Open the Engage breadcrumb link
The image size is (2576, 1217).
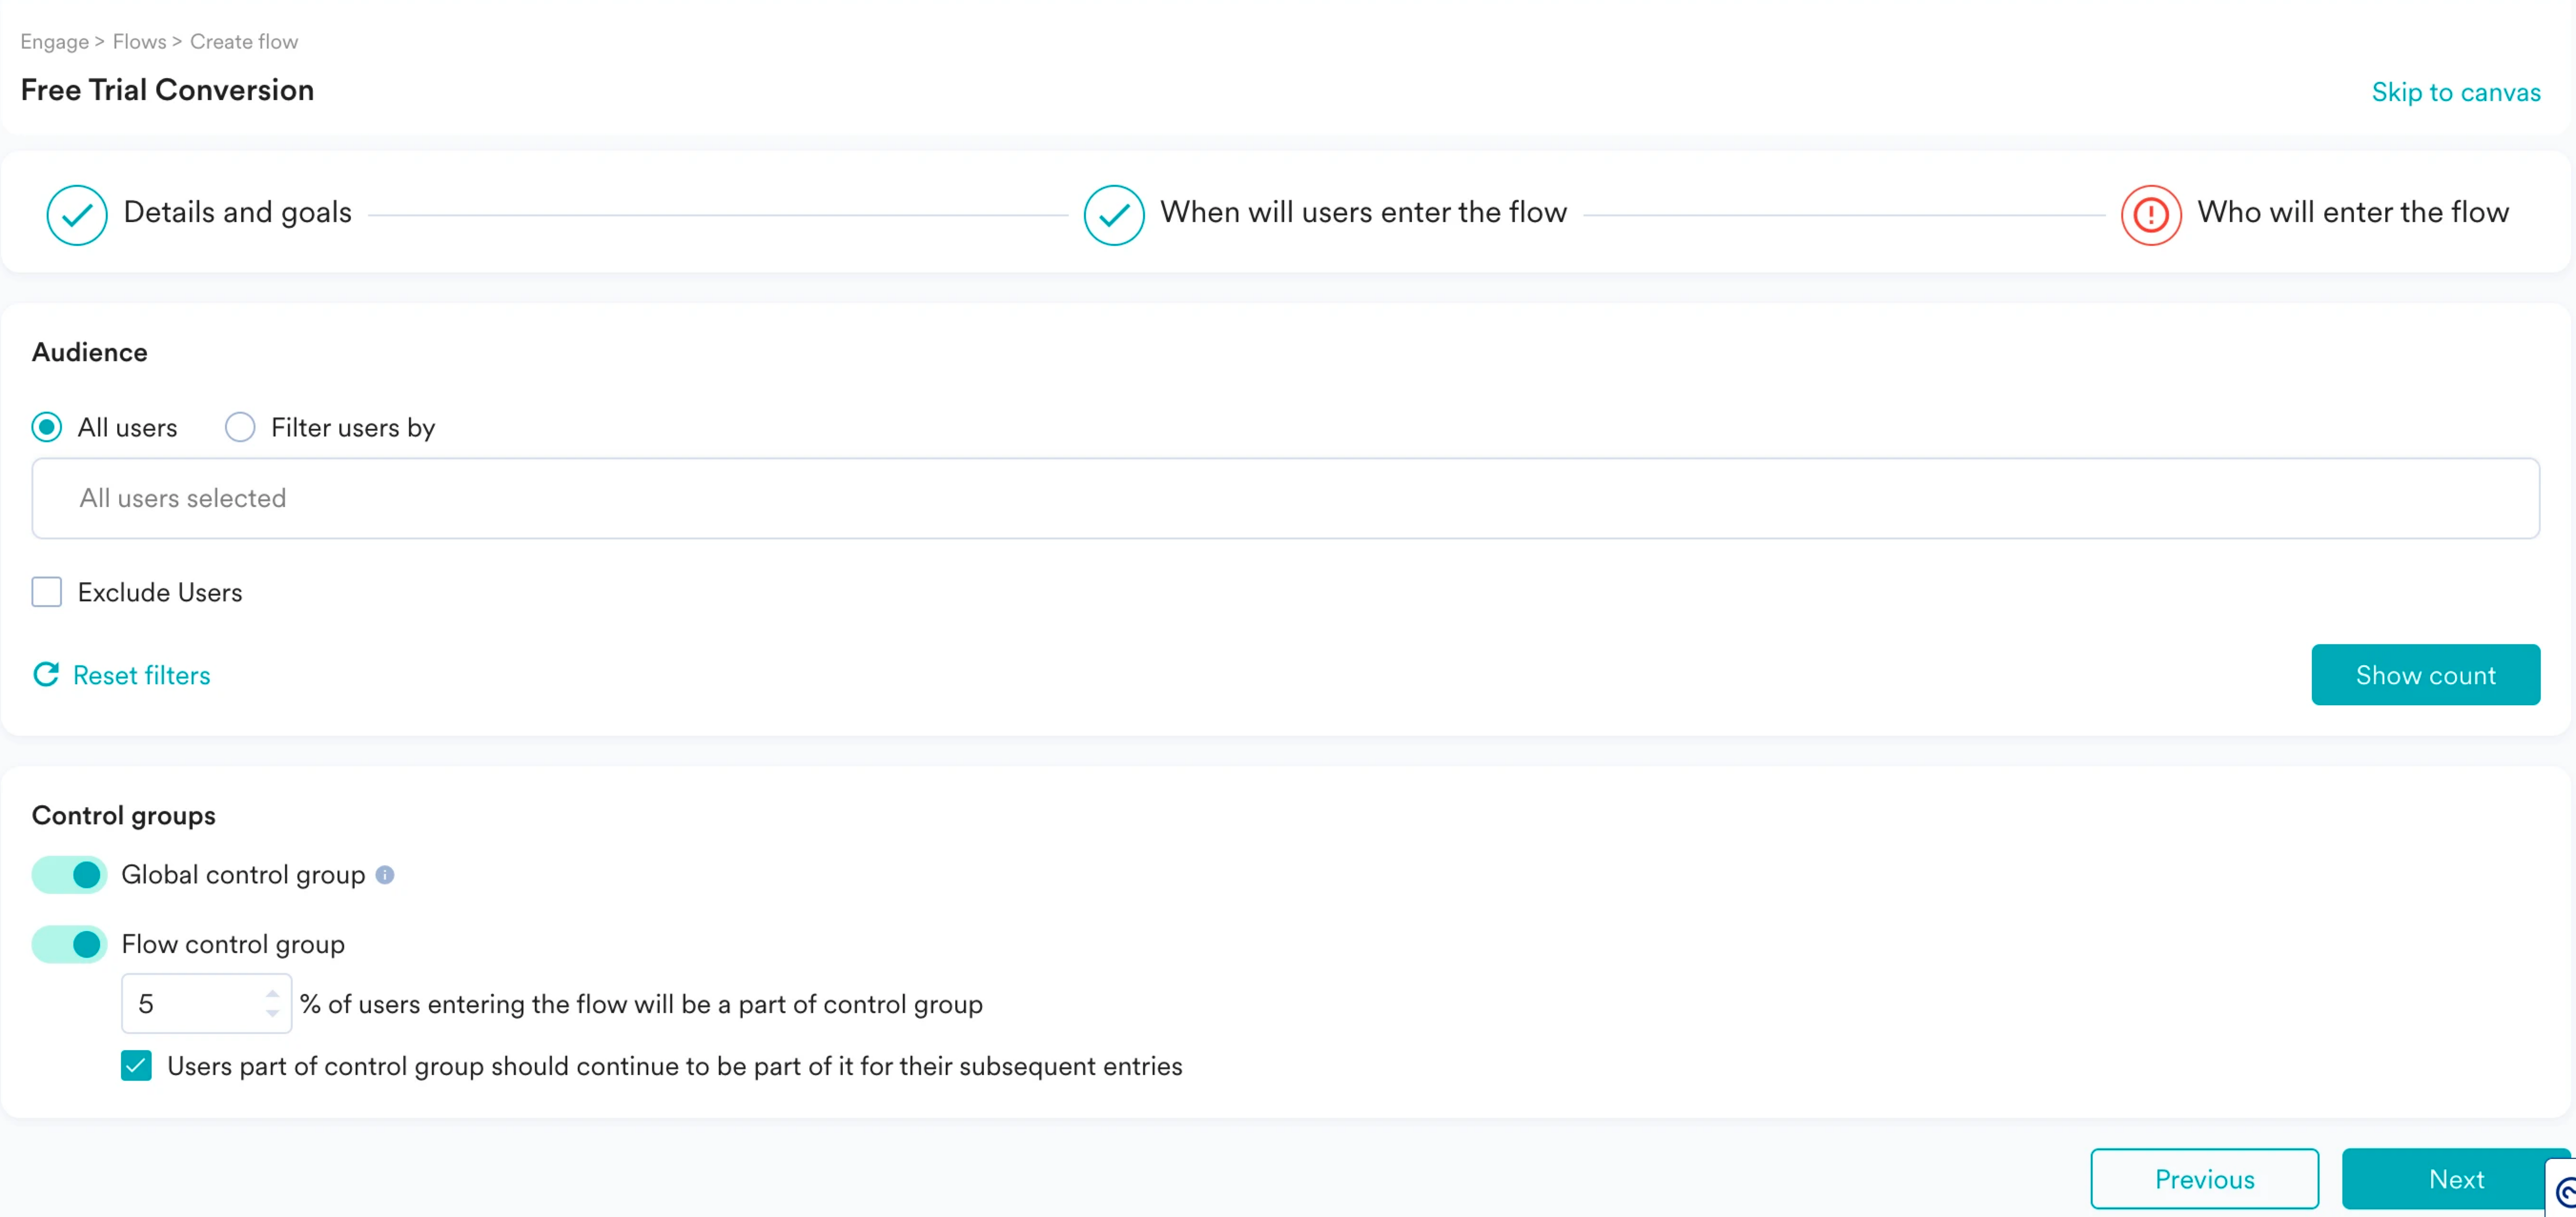(x=54, y=41)
